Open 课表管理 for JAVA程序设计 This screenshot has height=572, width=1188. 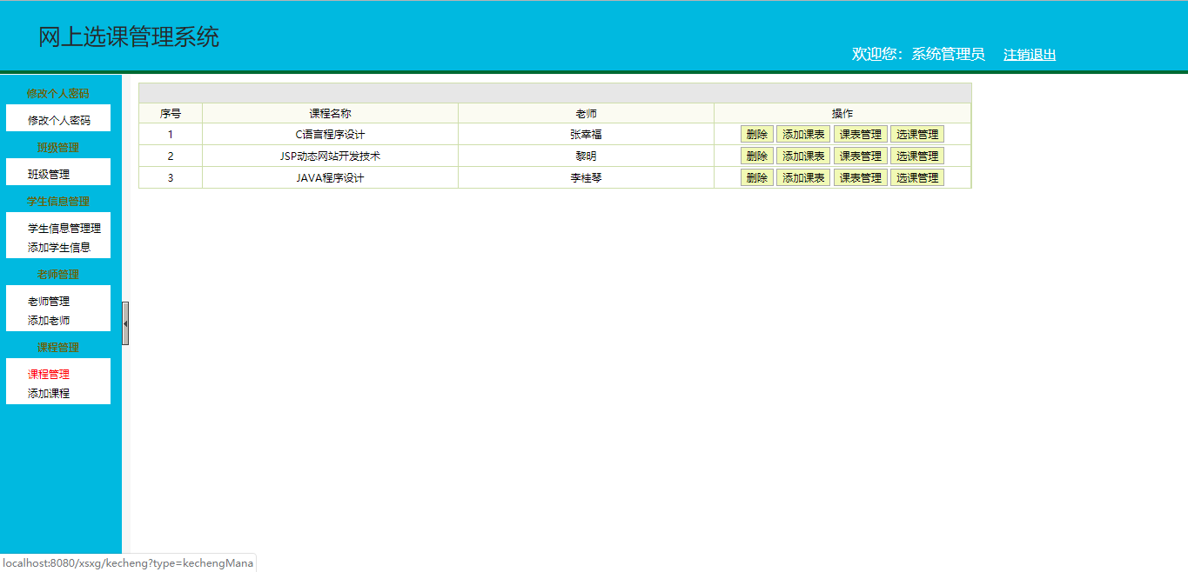(x=861, y=177)
